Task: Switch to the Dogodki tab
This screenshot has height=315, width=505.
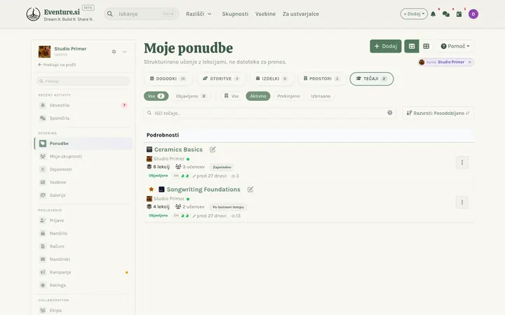Action: (168, 78)
